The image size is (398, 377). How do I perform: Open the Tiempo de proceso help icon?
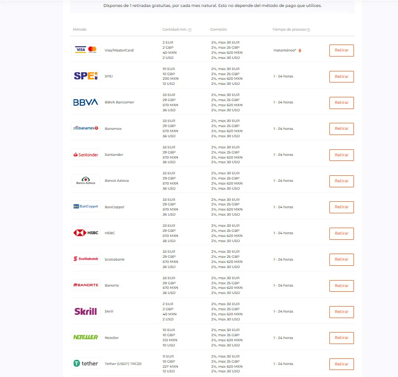point(309,30)
